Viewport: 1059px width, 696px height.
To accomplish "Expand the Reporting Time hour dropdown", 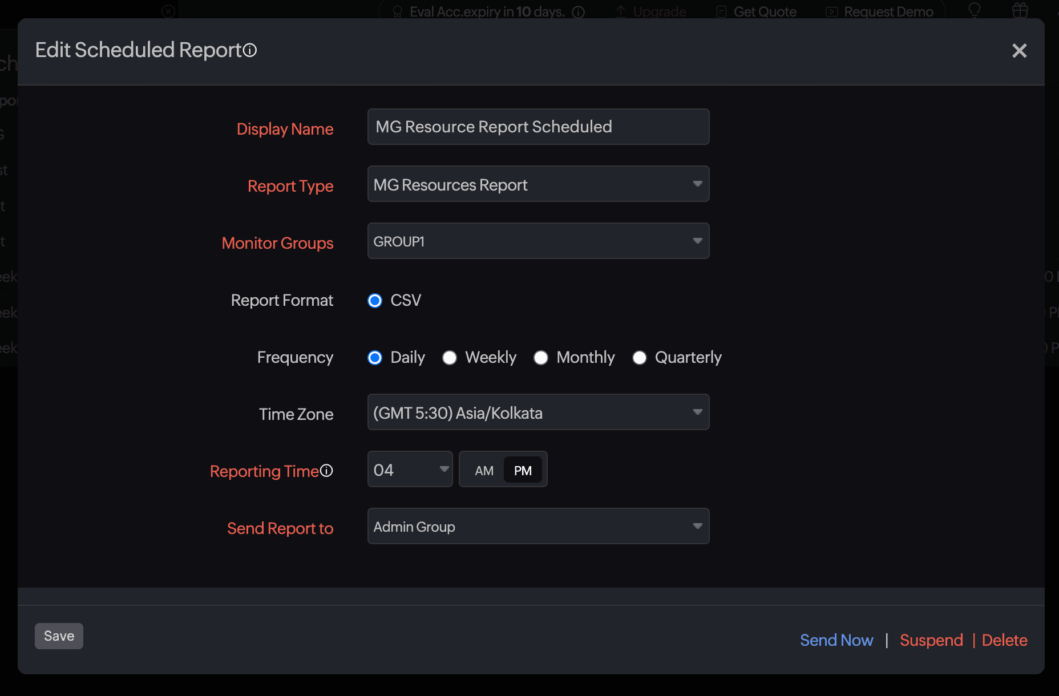I will click(x=410, y=469).
